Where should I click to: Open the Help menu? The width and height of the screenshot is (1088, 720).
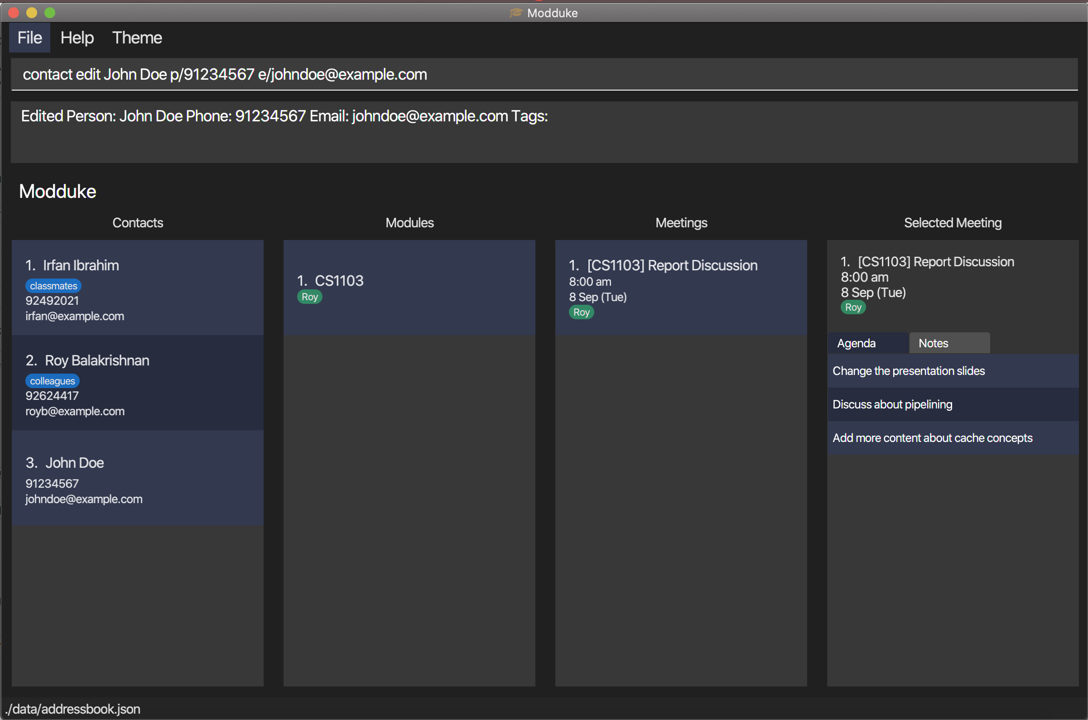77,38
